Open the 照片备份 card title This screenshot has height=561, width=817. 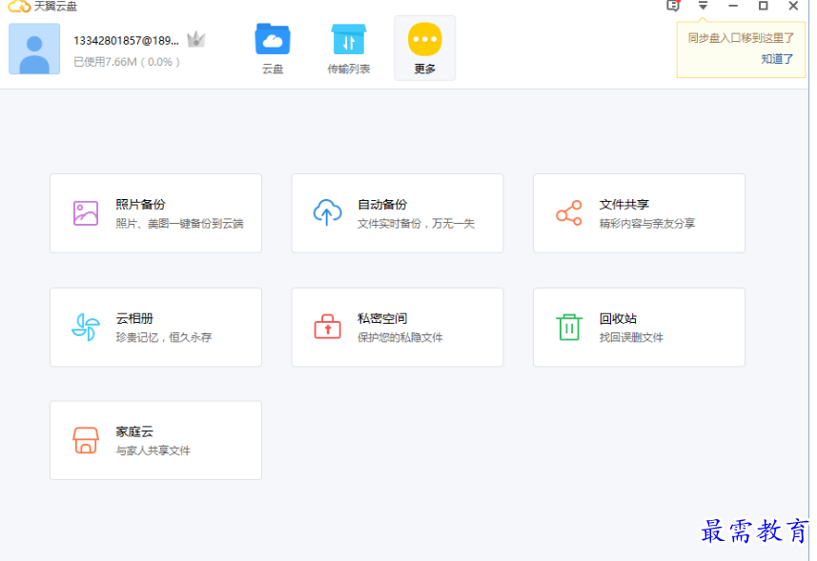pyautogui.click(x=140, y=205)
